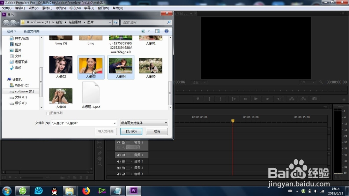Screen dimensions: 349x196
Task: Open the Sequence menu
Action: click(61, 8)
